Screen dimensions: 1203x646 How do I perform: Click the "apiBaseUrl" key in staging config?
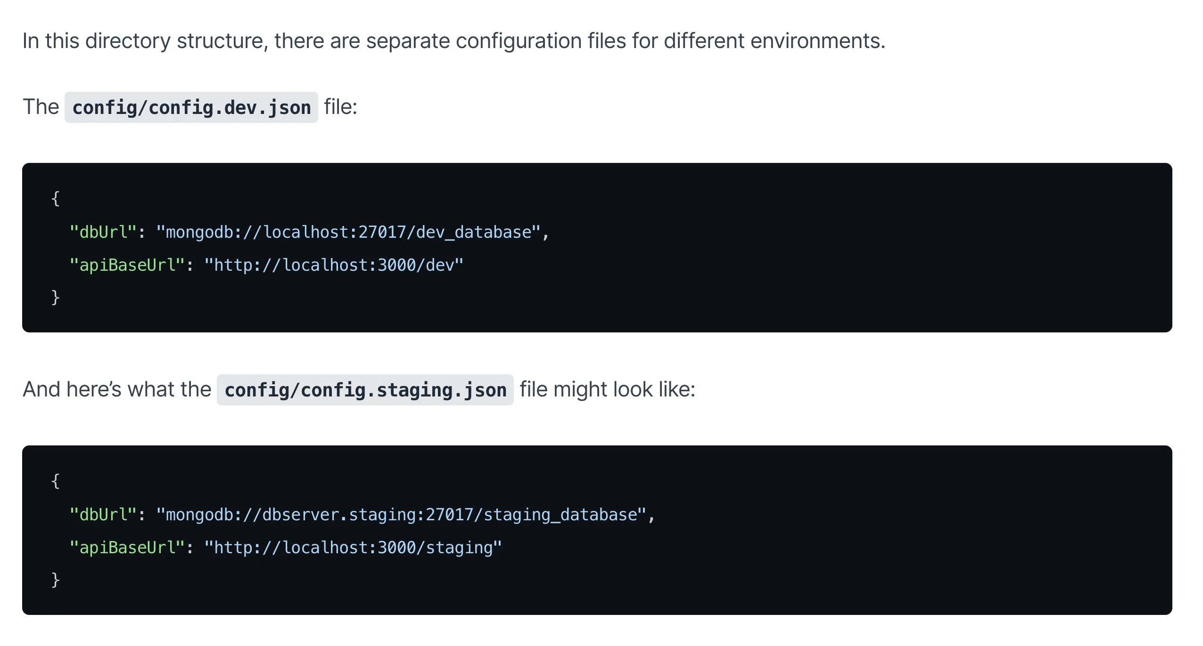point(127,548)
